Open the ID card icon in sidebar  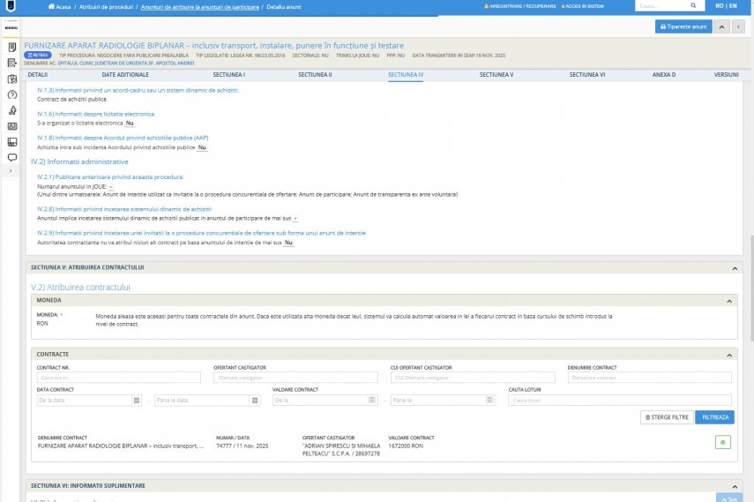pyautogui.click(x=11, y=125)
